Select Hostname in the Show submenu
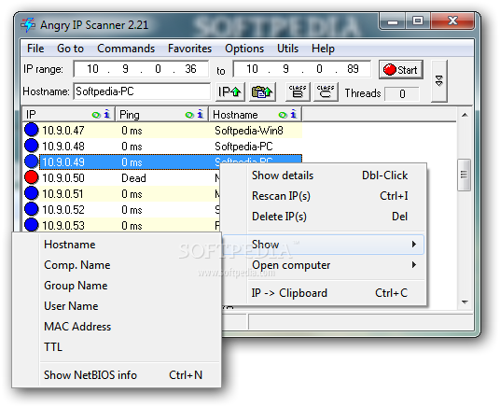 tap(117, 245)
